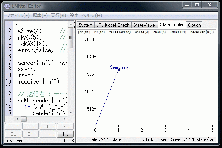
Task: Open the ヘルプ(H) menu
Action: click(91, 16)
